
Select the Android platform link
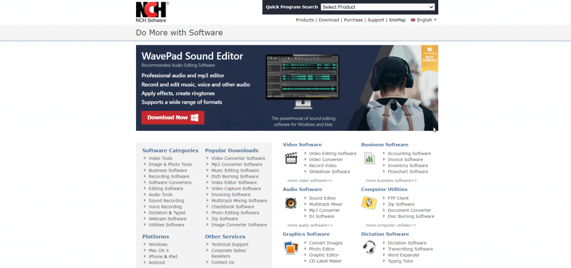coord(157,262)
